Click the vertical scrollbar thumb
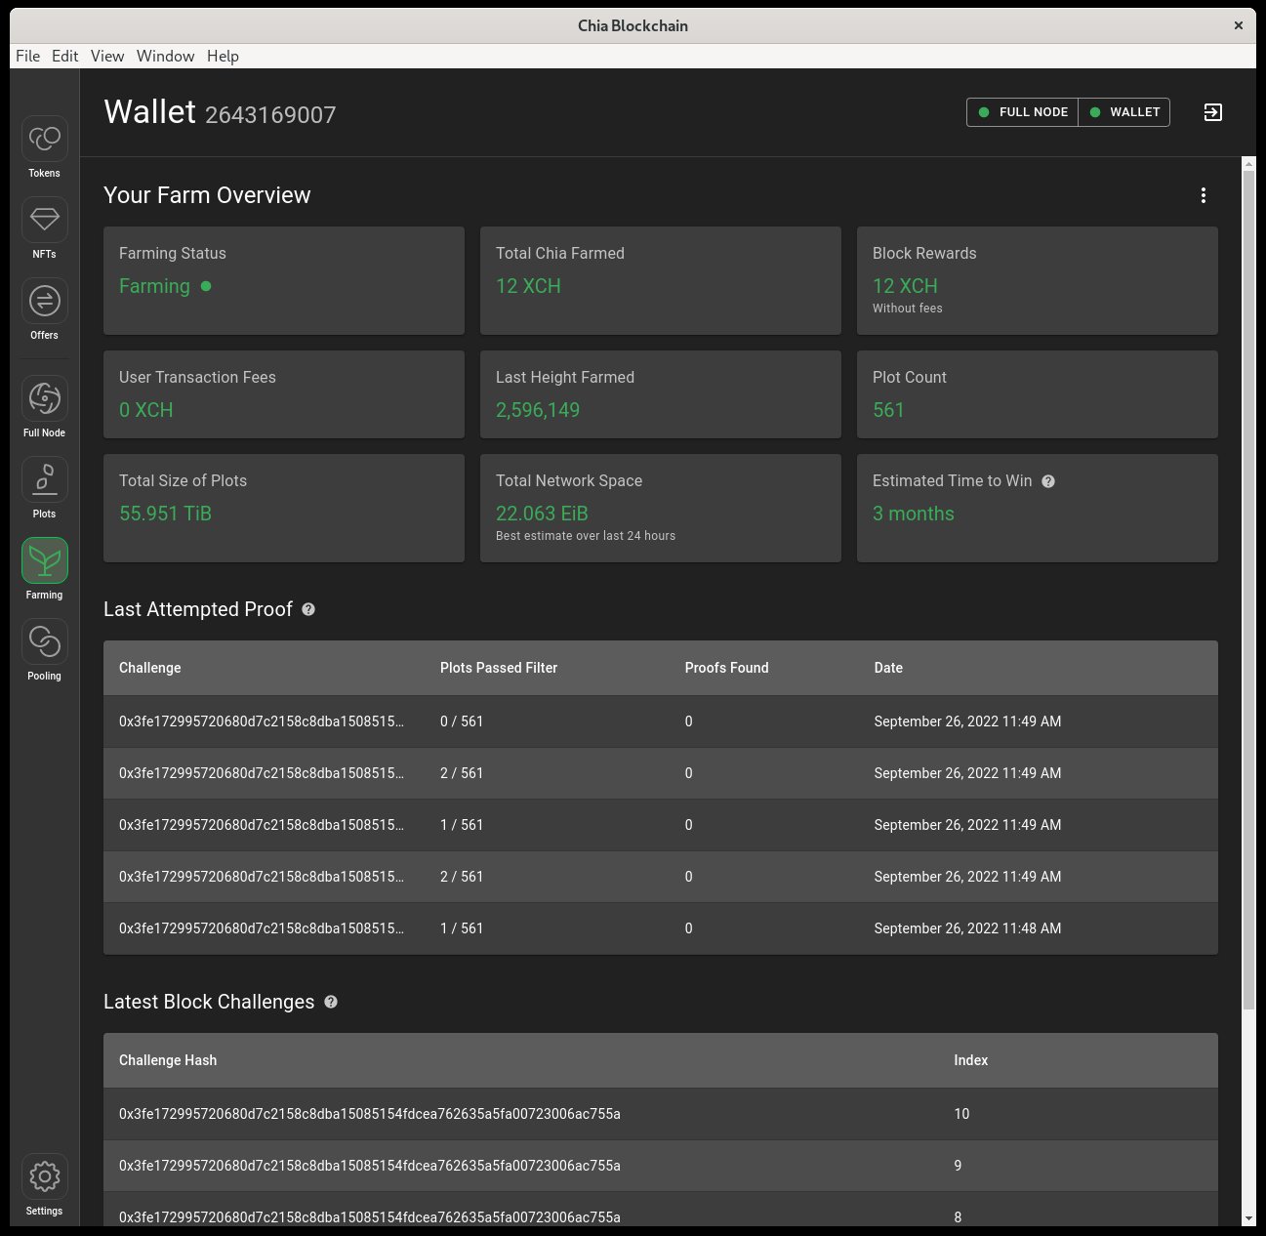Image resolution: width=1266 pixels, height=1236 pixels. coord(1248,590)
